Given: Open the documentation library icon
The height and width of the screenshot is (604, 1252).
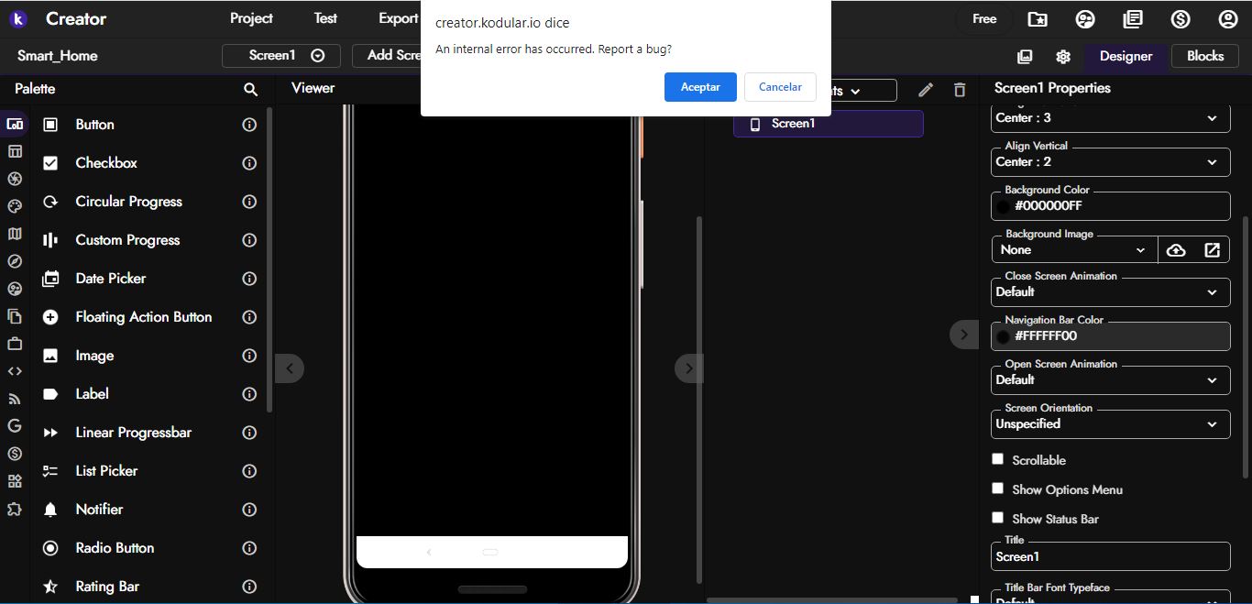Looking at the screenshot, I should coord(1133,19).
